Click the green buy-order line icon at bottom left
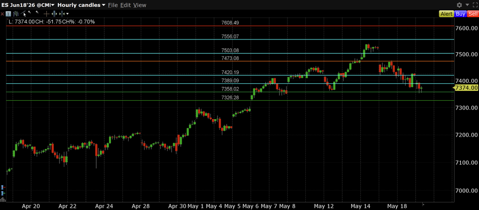The width and height of the screenshot is (479, 210). point(3,193)
